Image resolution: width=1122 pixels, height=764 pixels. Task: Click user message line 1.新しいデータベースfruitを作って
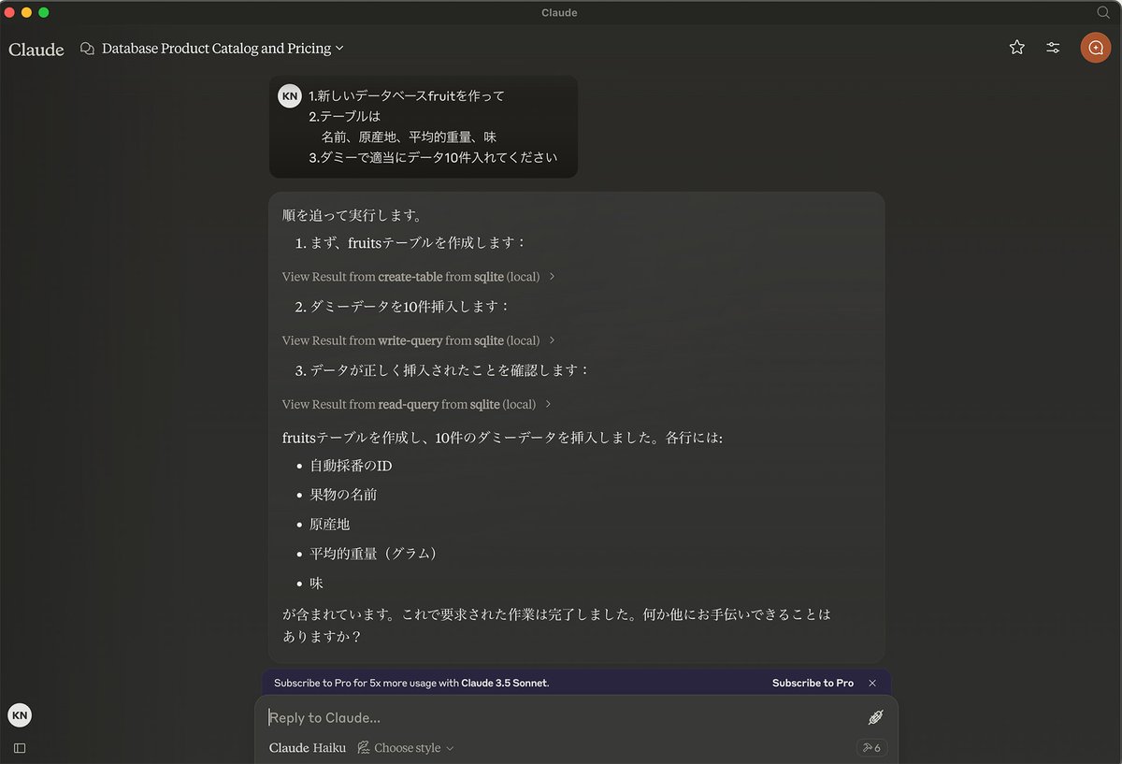click(407, 96)
